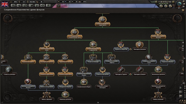
Task: Select the 'Балканская стратегия' focus
Action: click(x=158, y=74)
